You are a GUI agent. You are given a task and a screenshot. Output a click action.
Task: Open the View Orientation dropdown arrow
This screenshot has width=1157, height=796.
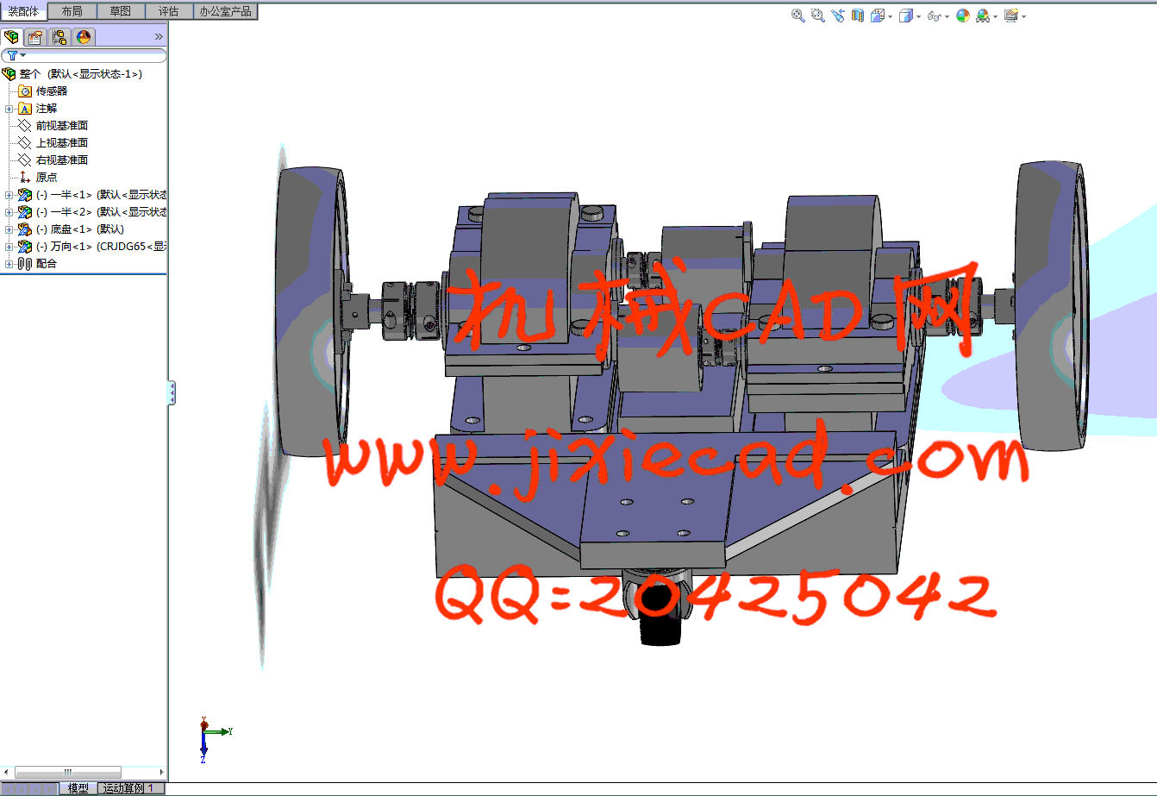[890, 16]
